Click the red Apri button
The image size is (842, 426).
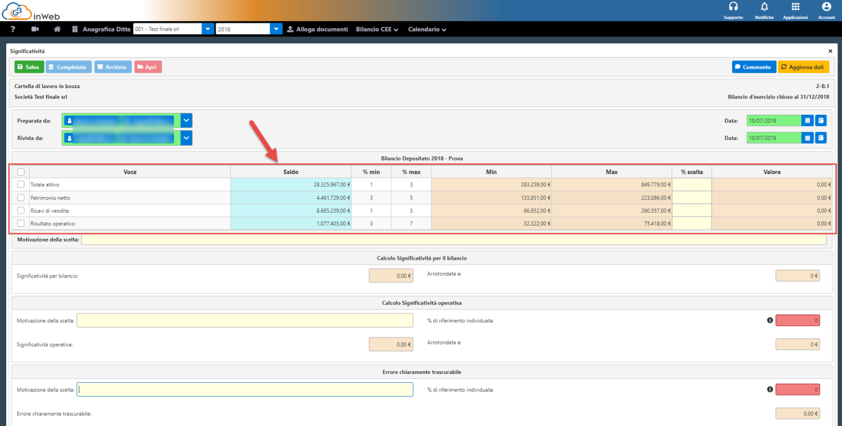point(148,67)
